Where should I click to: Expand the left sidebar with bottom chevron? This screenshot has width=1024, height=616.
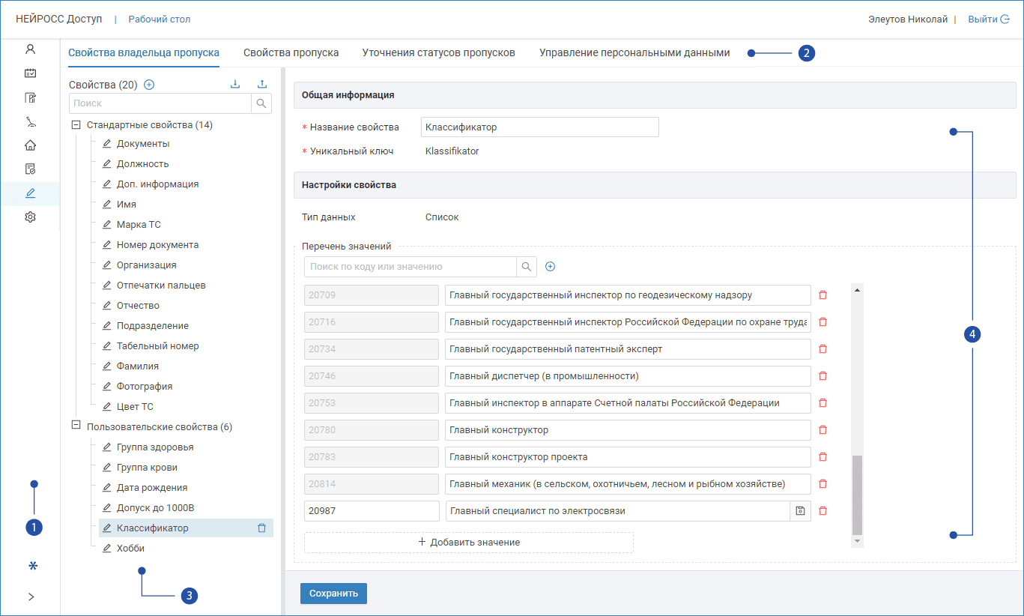pyautogui.click(x=31, y=597)
